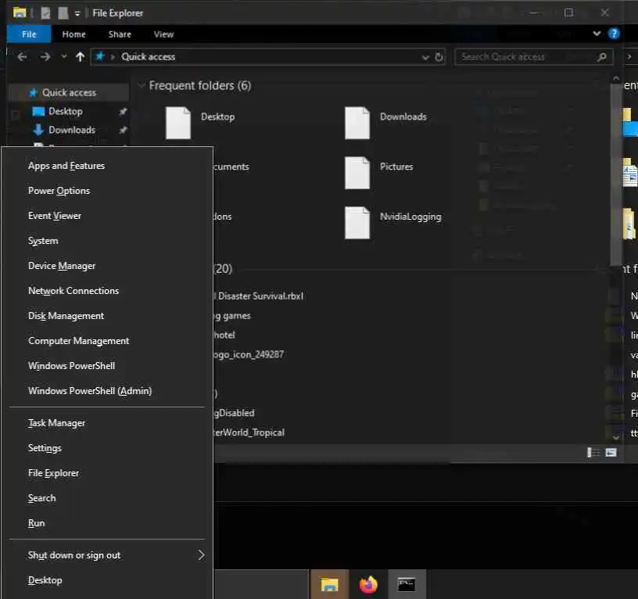Image resolution: width=638 pixels, height=599 pixels.
Task: Collapse the Frequent folders group
Action: tap(142, 85)
